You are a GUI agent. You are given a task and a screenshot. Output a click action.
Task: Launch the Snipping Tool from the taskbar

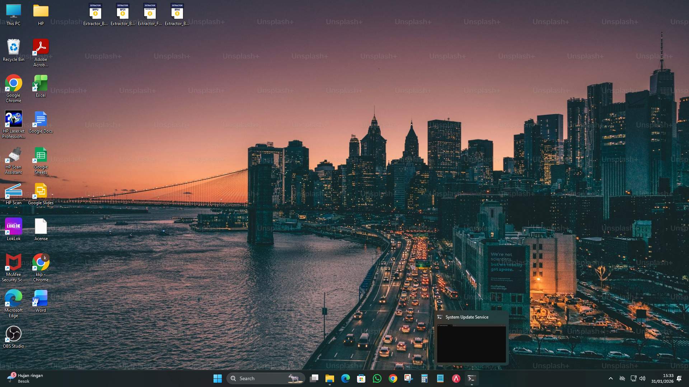(x=407, y=378)
